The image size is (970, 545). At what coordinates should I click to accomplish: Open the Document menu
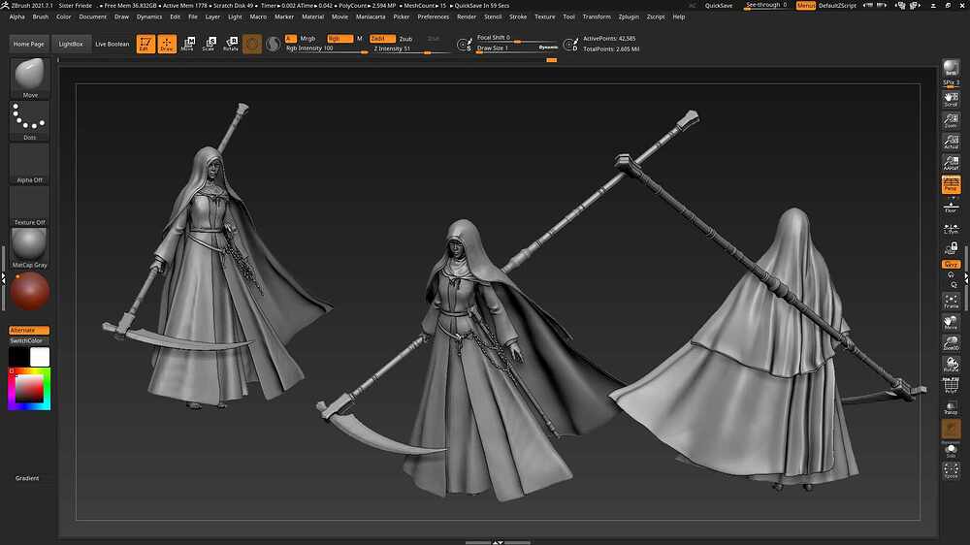[93, 16]
